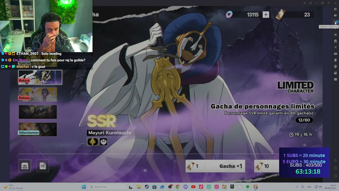Screen dimensions: 339x191
Task: Tap the purple orb currency icon
Action: point(229,15)
